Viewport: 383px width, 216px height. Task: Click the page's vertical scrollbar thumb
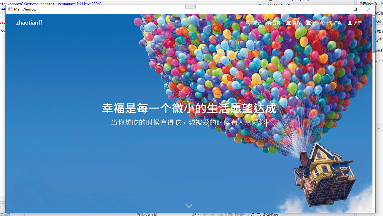pyautogui.click(x=374, y=35)
